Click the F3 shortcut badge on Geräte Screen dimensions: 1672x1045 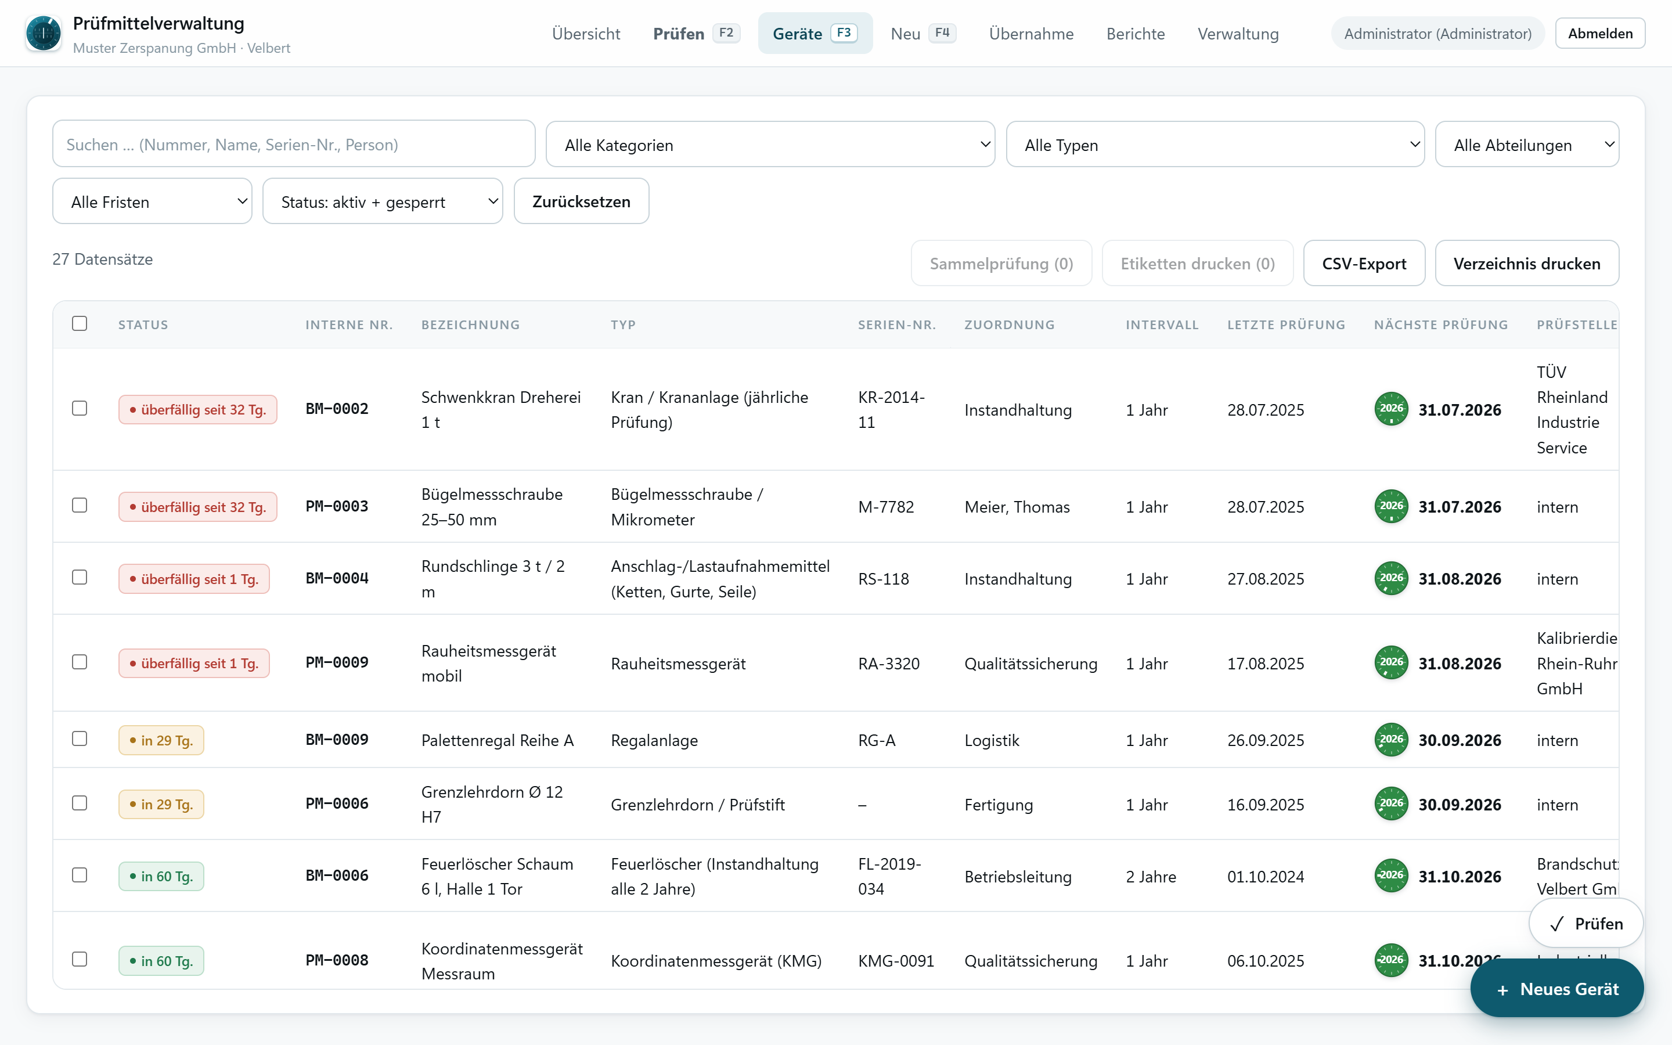(x=844, y=33)
